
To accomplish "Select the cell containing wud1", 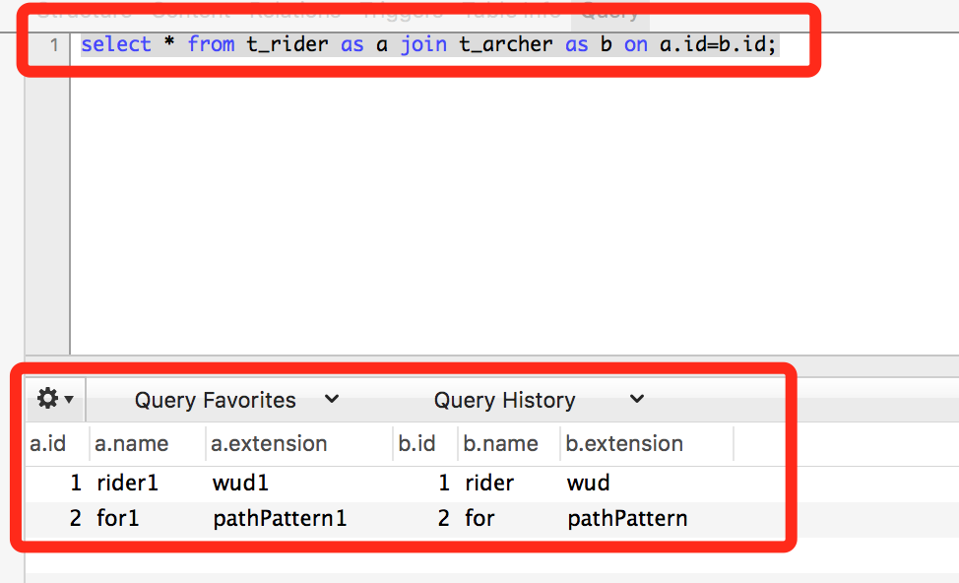I will [240, 483].
